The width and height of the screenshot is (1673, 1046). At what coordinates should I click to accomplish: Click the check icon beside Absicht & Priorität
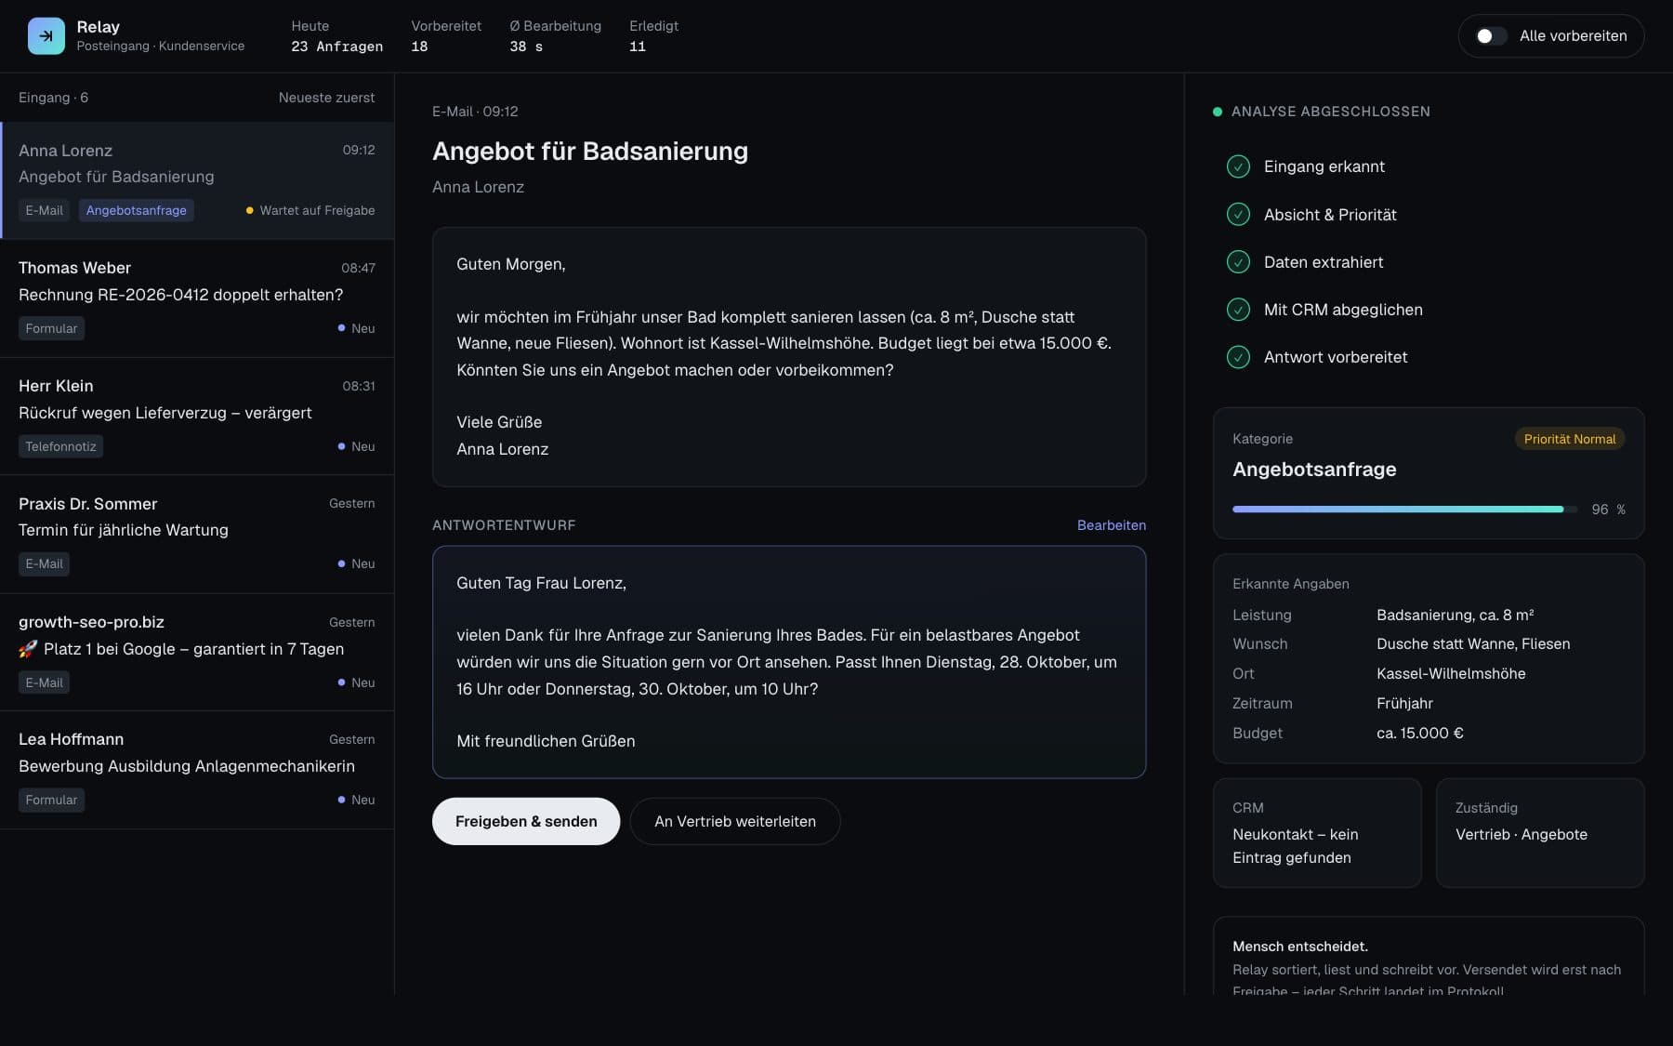point(1238,215)
